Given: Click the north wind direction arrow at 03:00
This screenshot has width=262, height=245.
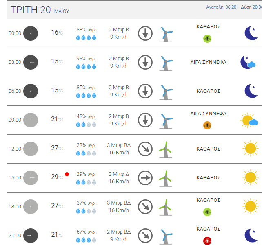Looking at the screenshot, I should click(145, 62).
